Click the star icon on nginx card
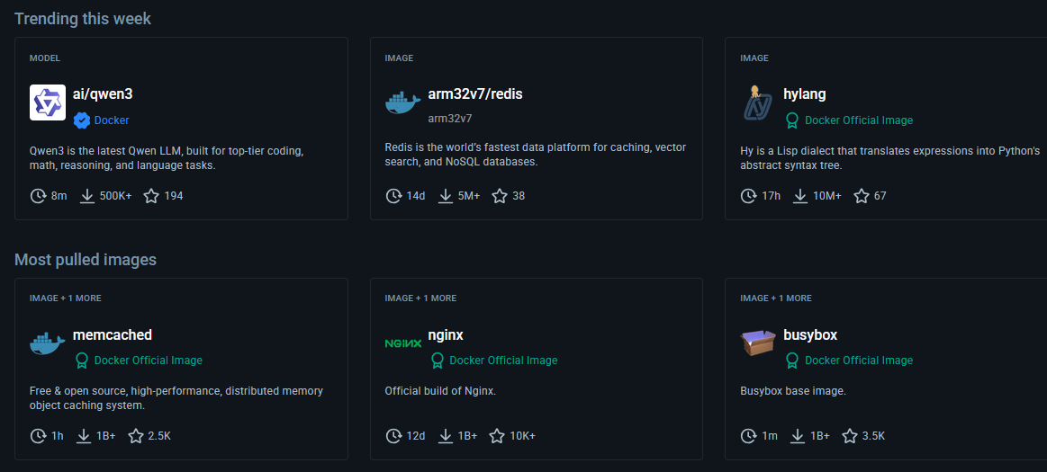This screenshot has width=1047, height=472. click(497, 436)
